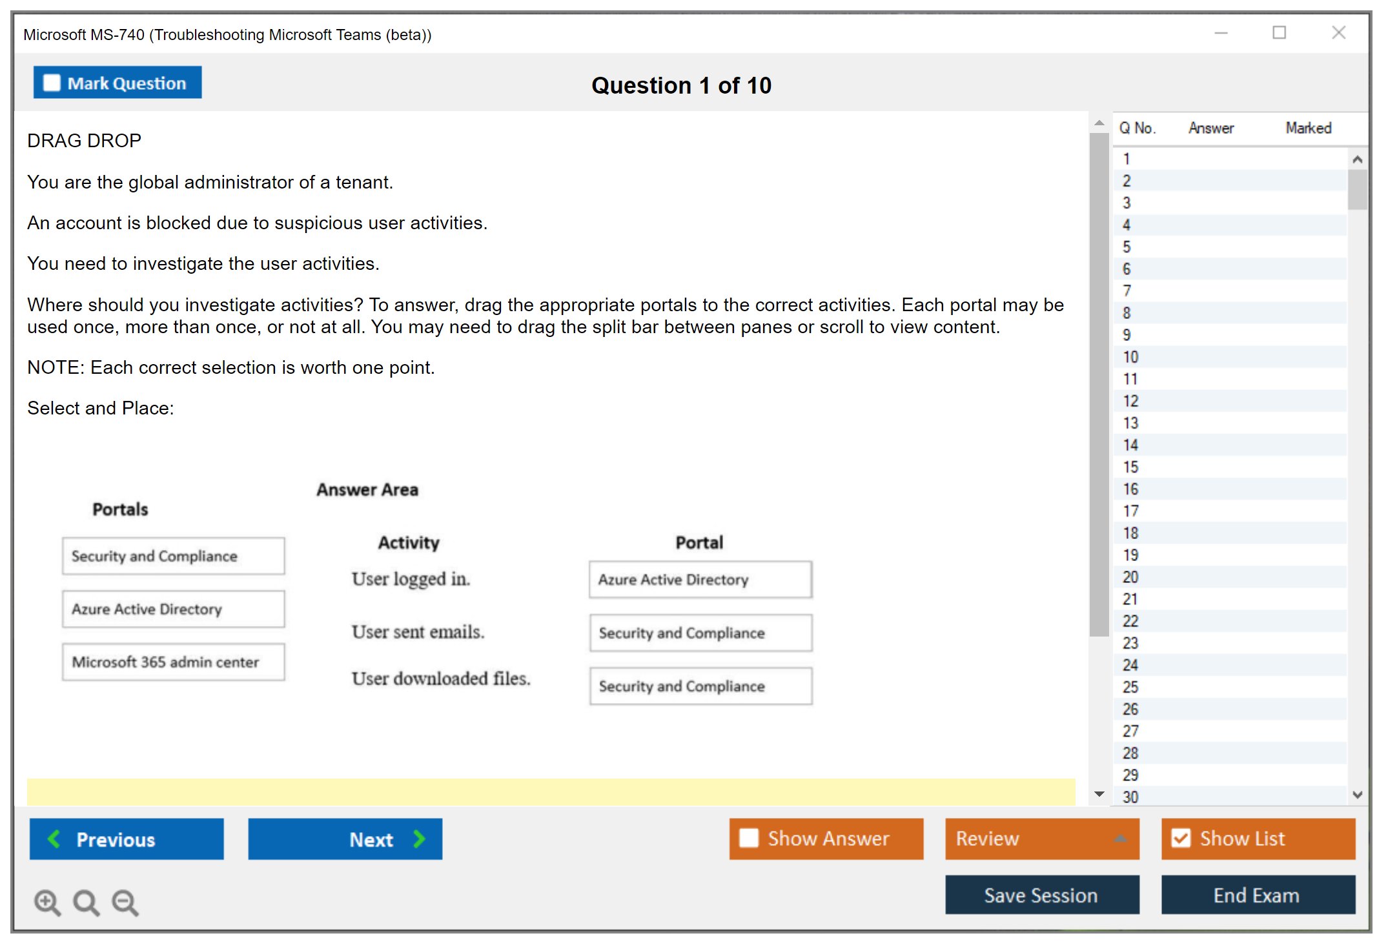1388x949 pixels.
Task: Expand the Review dropdown menu
Action: coord(1120,839)
